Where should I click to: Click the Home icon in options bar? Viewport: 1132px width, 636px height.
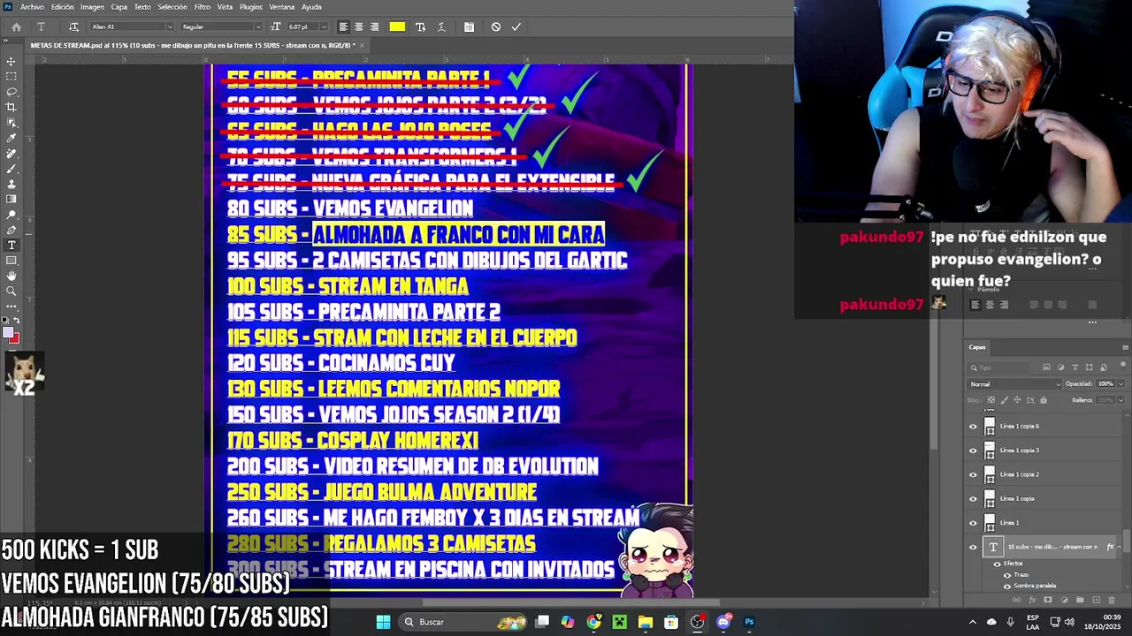(x=16, y=26)
